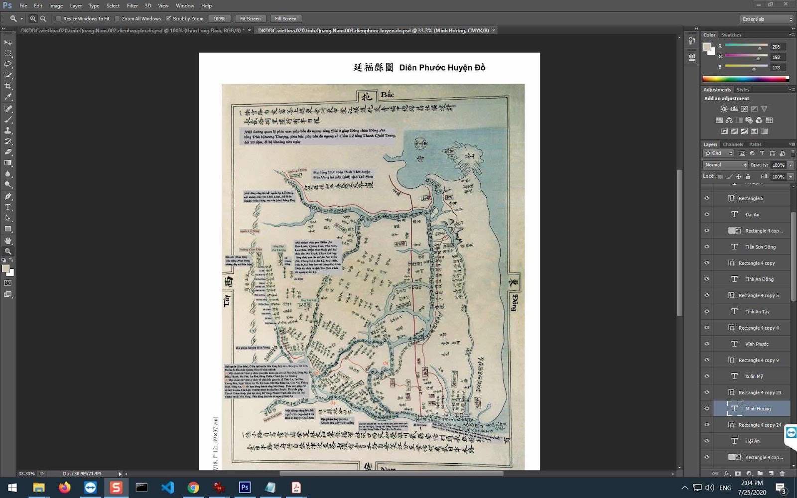Click the R color slider
The height and width of the screenshot is (498, 797).
pos(746,46)
